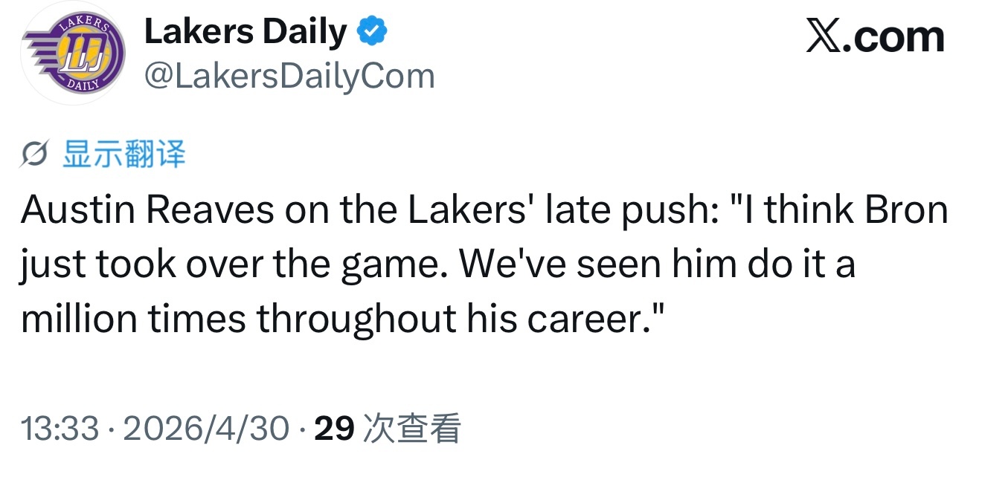Open the Lakers Daily profile avatar
This screenshot has width=982, height=477.
(73, 54)
